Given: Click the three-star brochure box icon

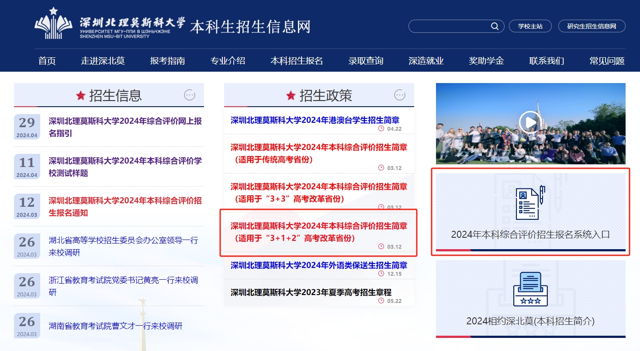Looking at the screenshot, I should [x=530, y=289].
